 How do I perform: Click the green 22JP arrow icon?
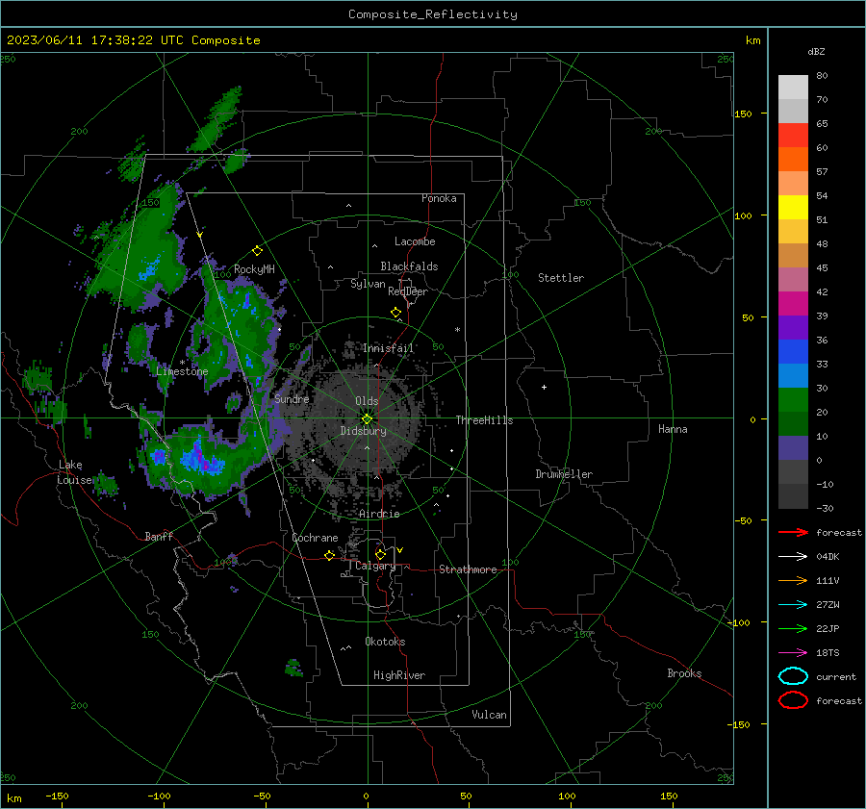pyautogui.click(x=793, y=628)
